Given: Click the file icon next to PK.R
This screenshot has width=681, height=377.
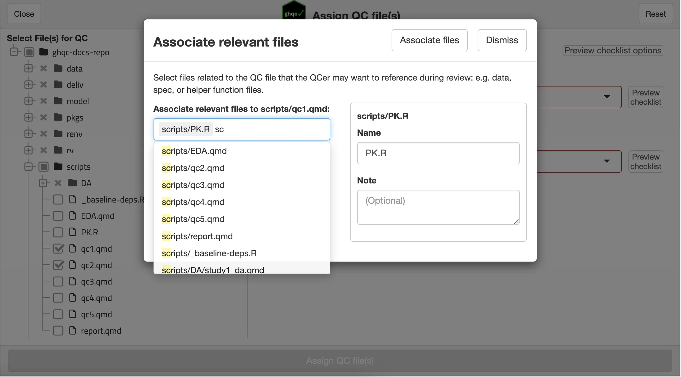Looking at the screenshot, I should pos(73,232).
